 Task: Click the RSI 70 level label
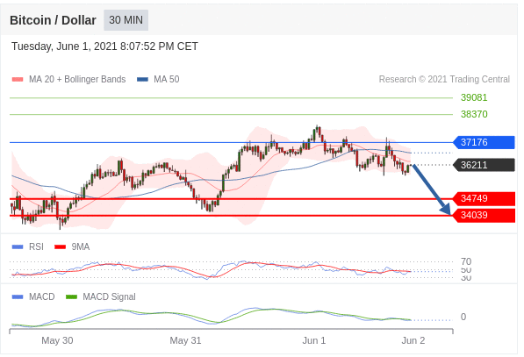(466, 261)
